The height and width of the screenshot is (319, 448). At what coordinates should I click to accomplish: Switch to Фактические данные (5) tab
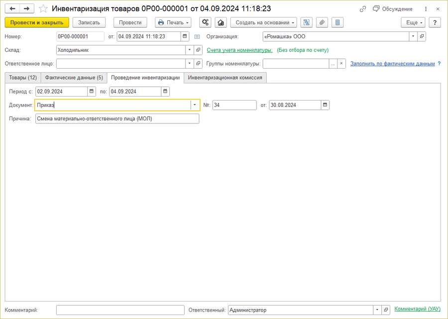[x=74, y=78]
